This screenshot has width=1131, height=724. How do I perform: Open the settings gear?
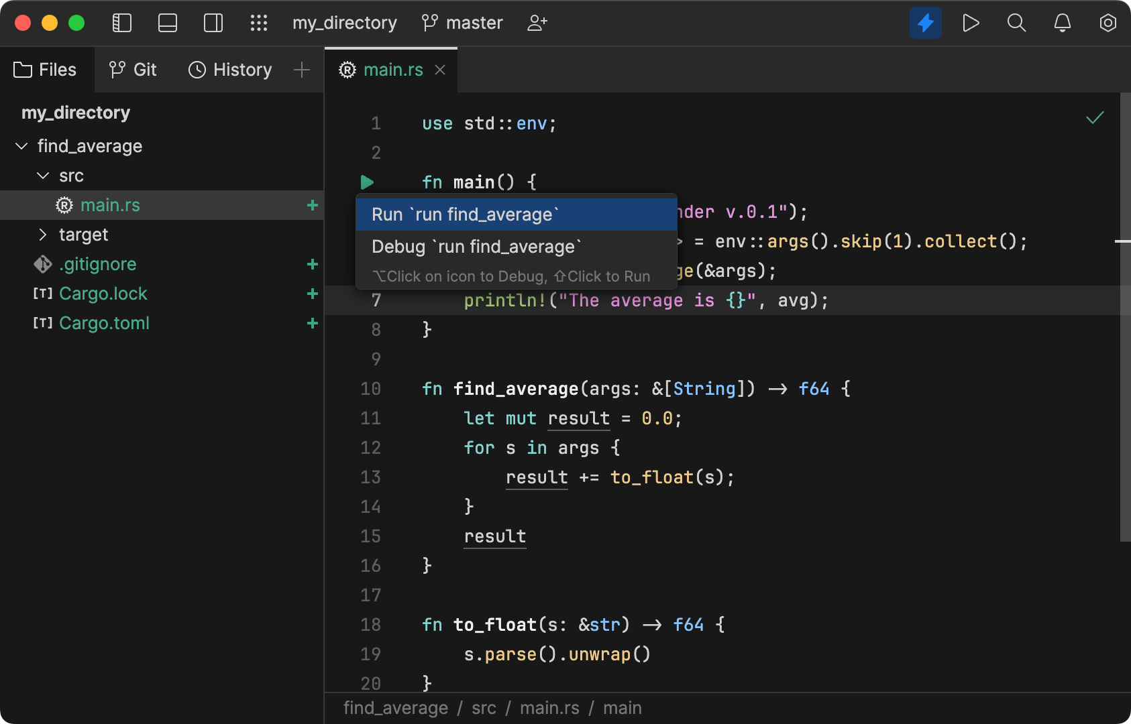coord(1107,22)
